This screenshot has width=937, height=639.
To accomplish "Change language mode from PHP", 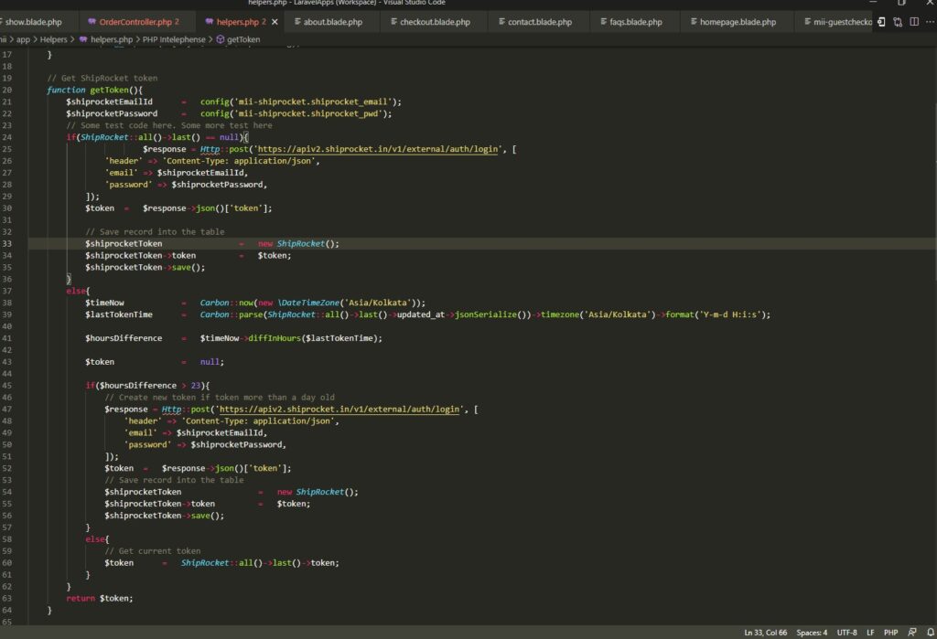I will [890, 632].
